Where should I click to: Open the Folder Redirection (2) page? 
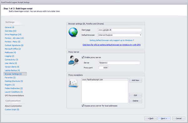point(14,88)
